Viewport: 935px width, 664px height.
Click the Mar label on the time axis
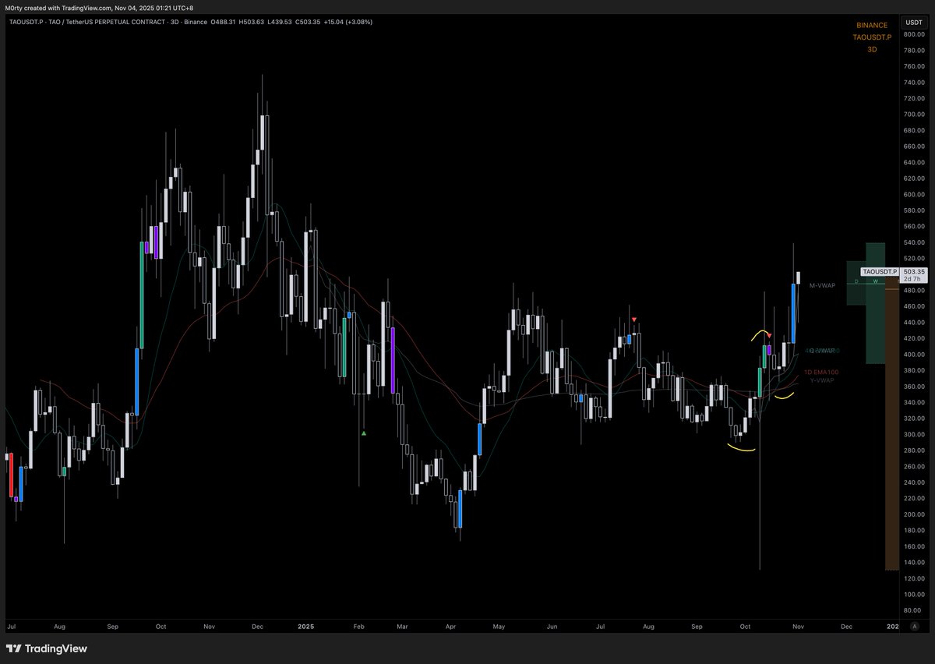(402, 626)
